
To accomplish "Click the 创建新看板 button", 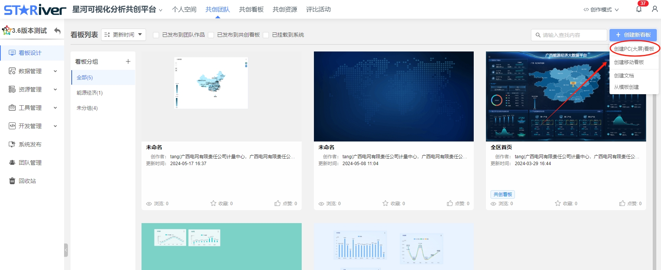I will (x=633, y=35).
